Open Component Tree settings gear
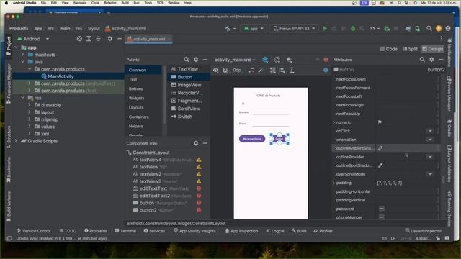The image size is (461, 259). (x=196, y=143)
